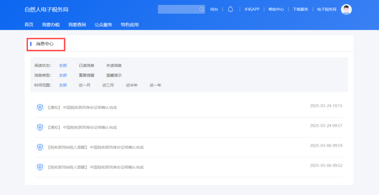Select 重要提醒 message type
The height and width of the screenshot is (195, 379).
tap(86, 75)
